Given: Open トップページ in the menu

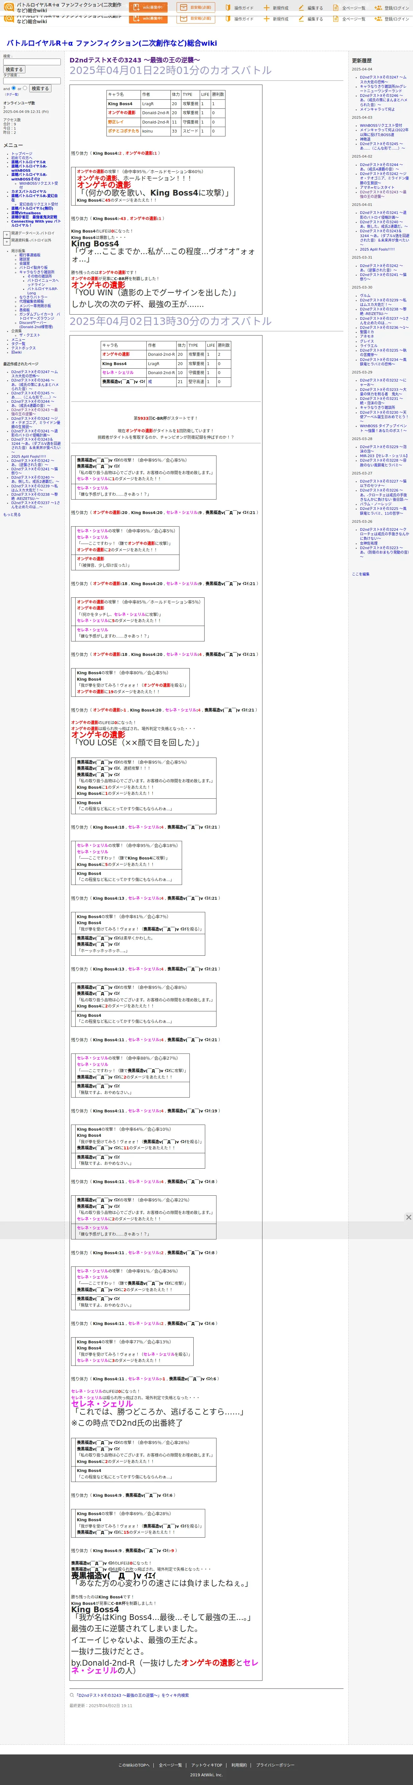Looking at the screenshot, I should coord(22,154).
